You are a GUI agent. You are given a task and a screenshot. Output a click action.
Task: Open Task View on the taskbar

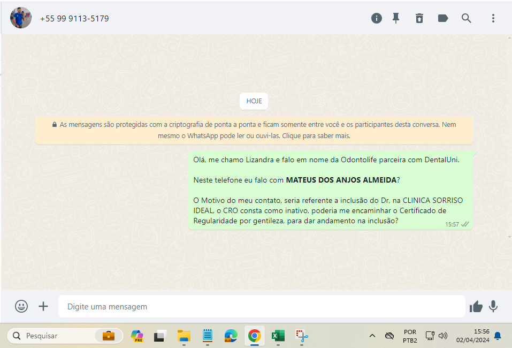[x=160, y=336]
